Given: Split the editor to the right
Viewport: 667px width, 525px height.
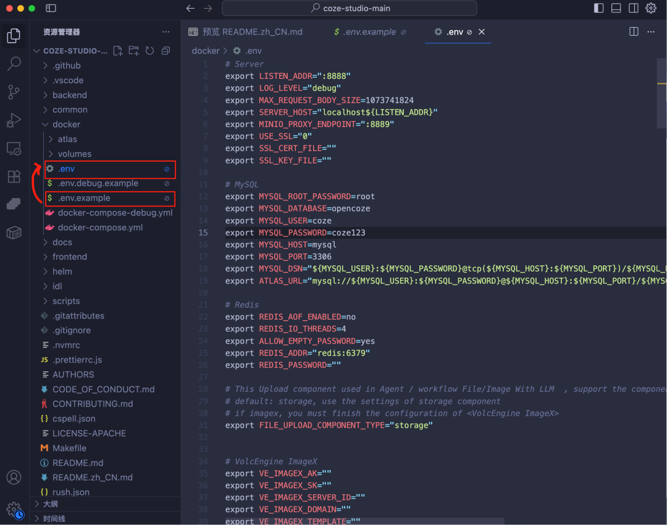Looking at the screenshot, I should tap(634, 32).
